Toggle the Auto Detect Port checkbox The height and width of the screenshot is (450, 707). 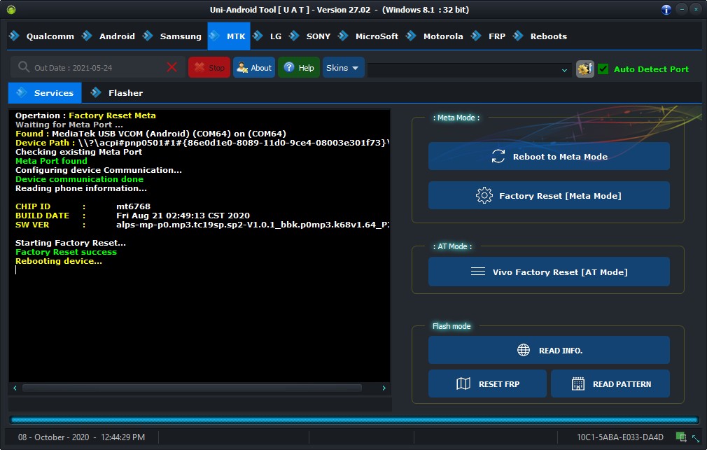point(603,69)
